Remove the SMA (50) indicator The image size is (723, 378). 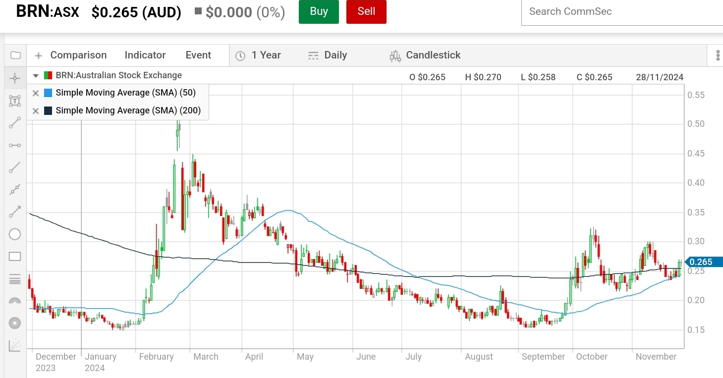(x=36, y=93)
